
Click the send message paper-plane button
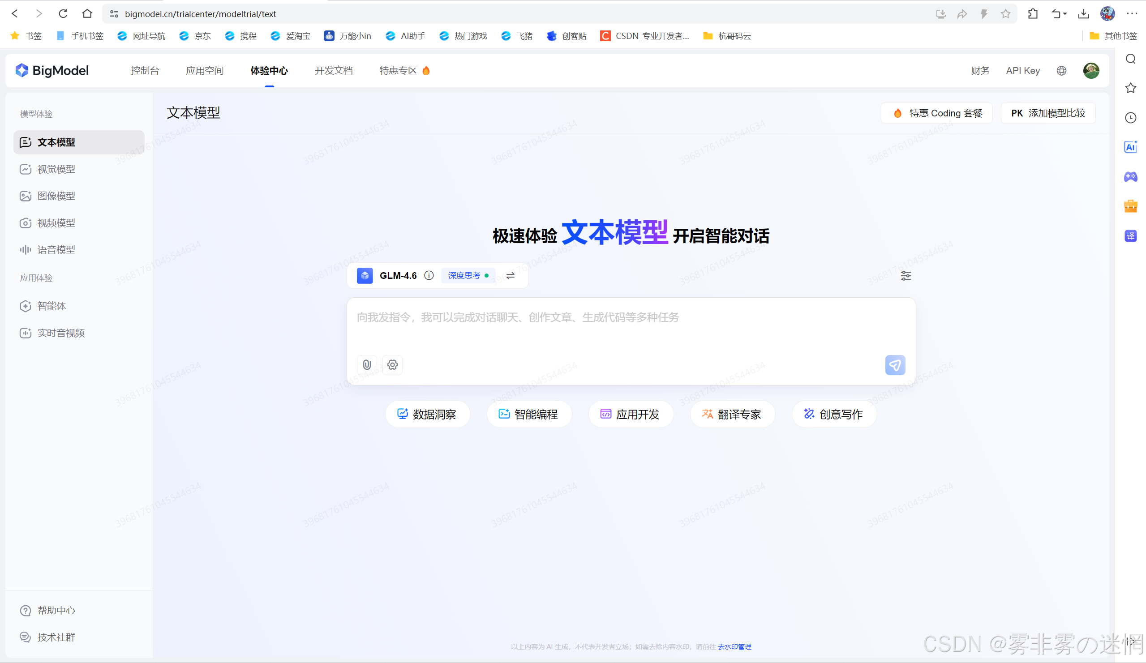coord(894,365)
